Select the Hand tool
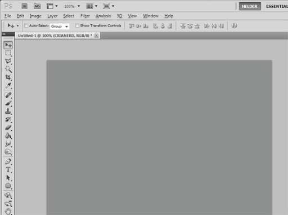Viewport: 288px width, 215px height. click(8, 212)
